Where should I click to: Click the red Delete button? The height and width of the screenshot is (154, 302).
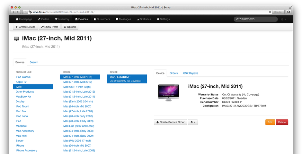282,122
